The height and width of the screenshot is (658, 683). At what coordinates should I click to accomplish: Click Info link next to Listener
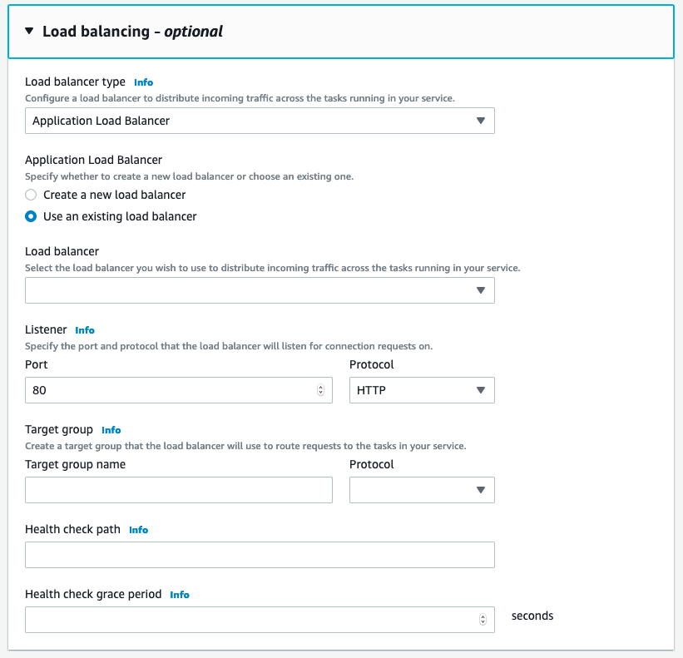coord(85,330)
